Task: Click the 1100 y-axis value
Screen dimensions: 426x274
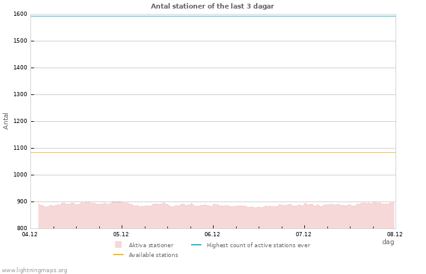Action: tap(20, 148)
